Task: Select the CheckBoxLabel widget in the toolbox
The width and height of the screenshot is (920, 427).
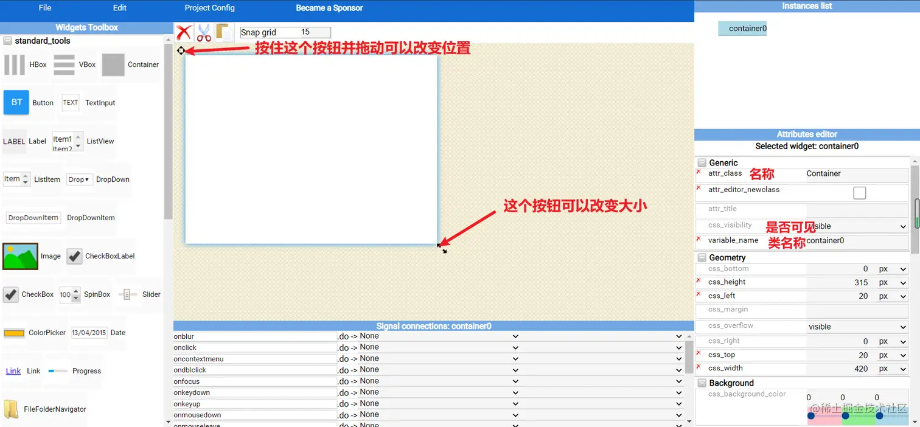Action: (74, 255)
